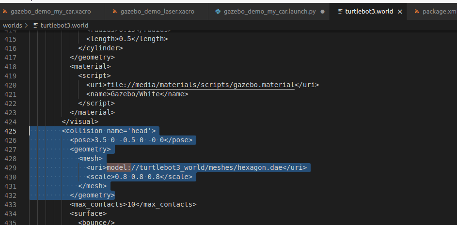Viewport: 457px width, 225px height.
Task: Click XML icon on gazebo_demo_laser.xacro tab
Action: pos(114,12)
